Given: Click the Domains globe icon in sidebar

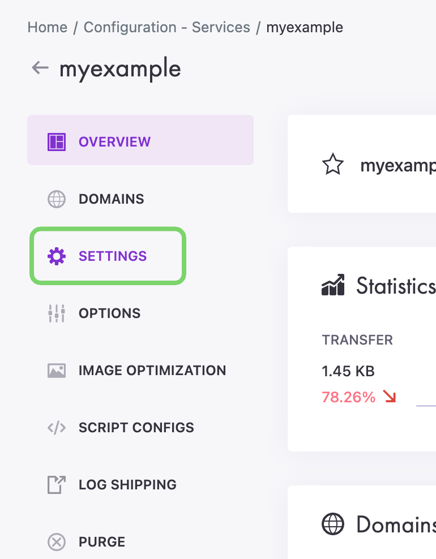Looking at the screenshot, I should point(57,199).
